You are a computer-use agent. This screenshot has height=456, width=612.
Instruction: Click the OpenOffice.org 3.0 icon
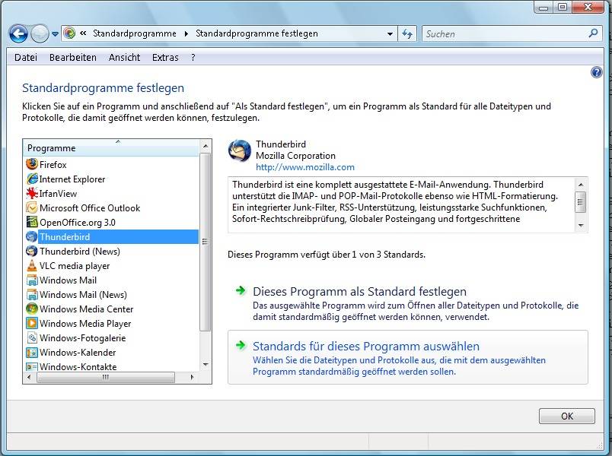tap(32, 222)
